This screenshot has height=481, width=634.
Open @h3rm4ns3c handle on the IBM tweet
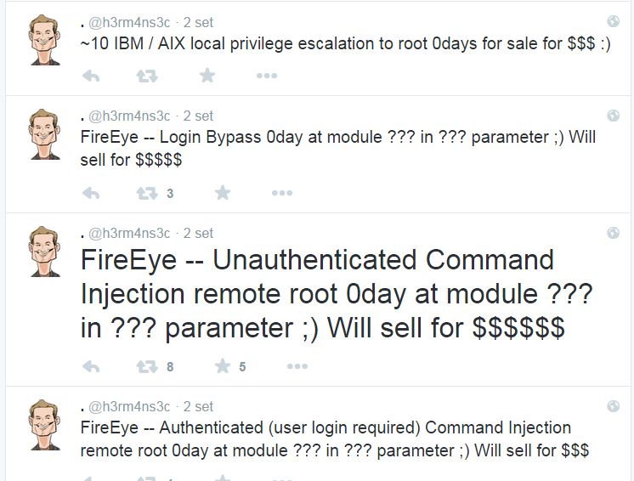click(x=129, y=21)
